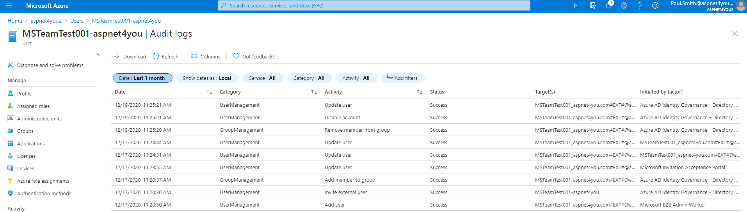Go to Profile in Manage menu
The image size is (747, 212).
pyautogui.click(x=24, y=94)
